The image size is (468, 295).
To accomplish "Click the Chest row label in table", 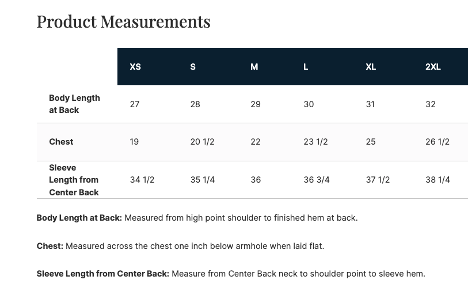I will [x=61, y=142].
